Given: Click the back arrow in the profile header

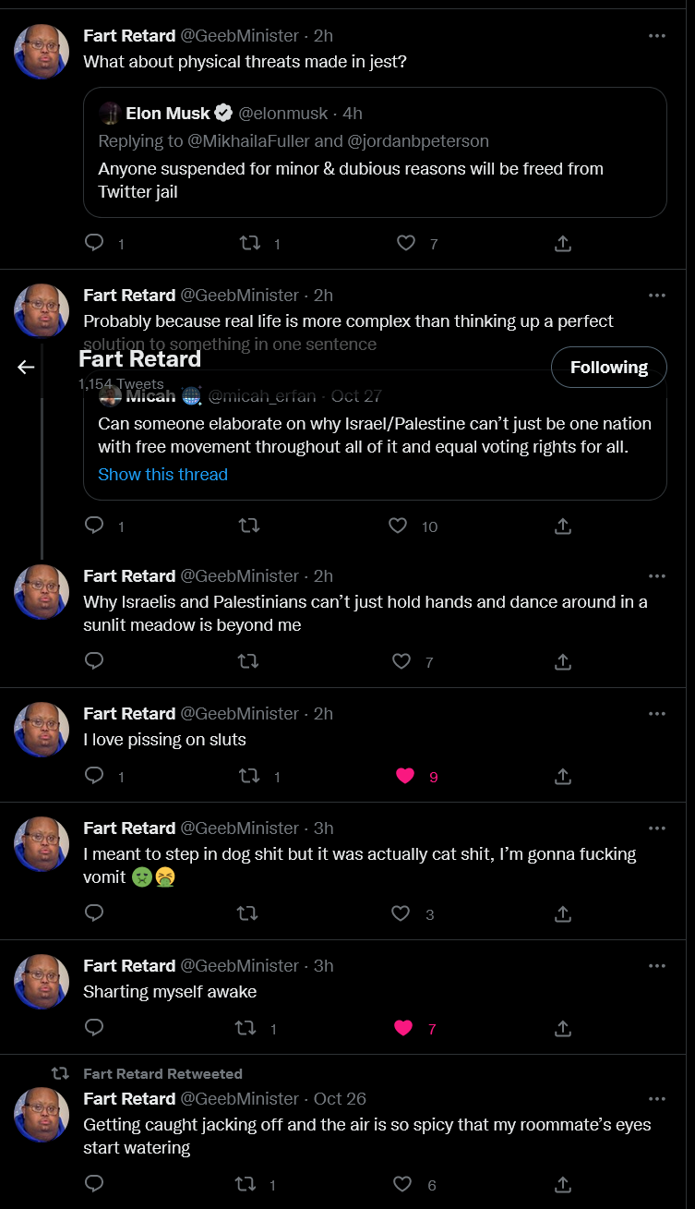Looking at the screenshot, I should point(26,367).
